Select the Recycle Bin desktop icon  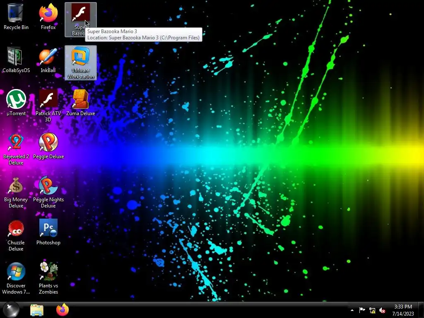pyautogui.click(x=16, y=17)
